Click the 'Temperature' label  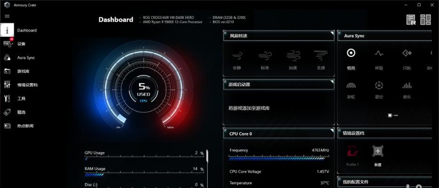(x=241, y=183)
